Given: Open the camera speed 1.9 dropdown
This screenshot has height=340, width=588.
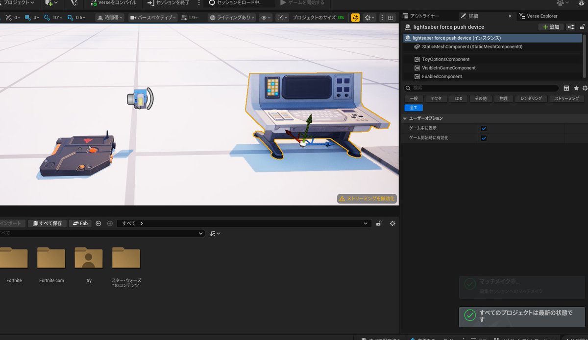Looking at the screenshot, I should coord(190,18).
